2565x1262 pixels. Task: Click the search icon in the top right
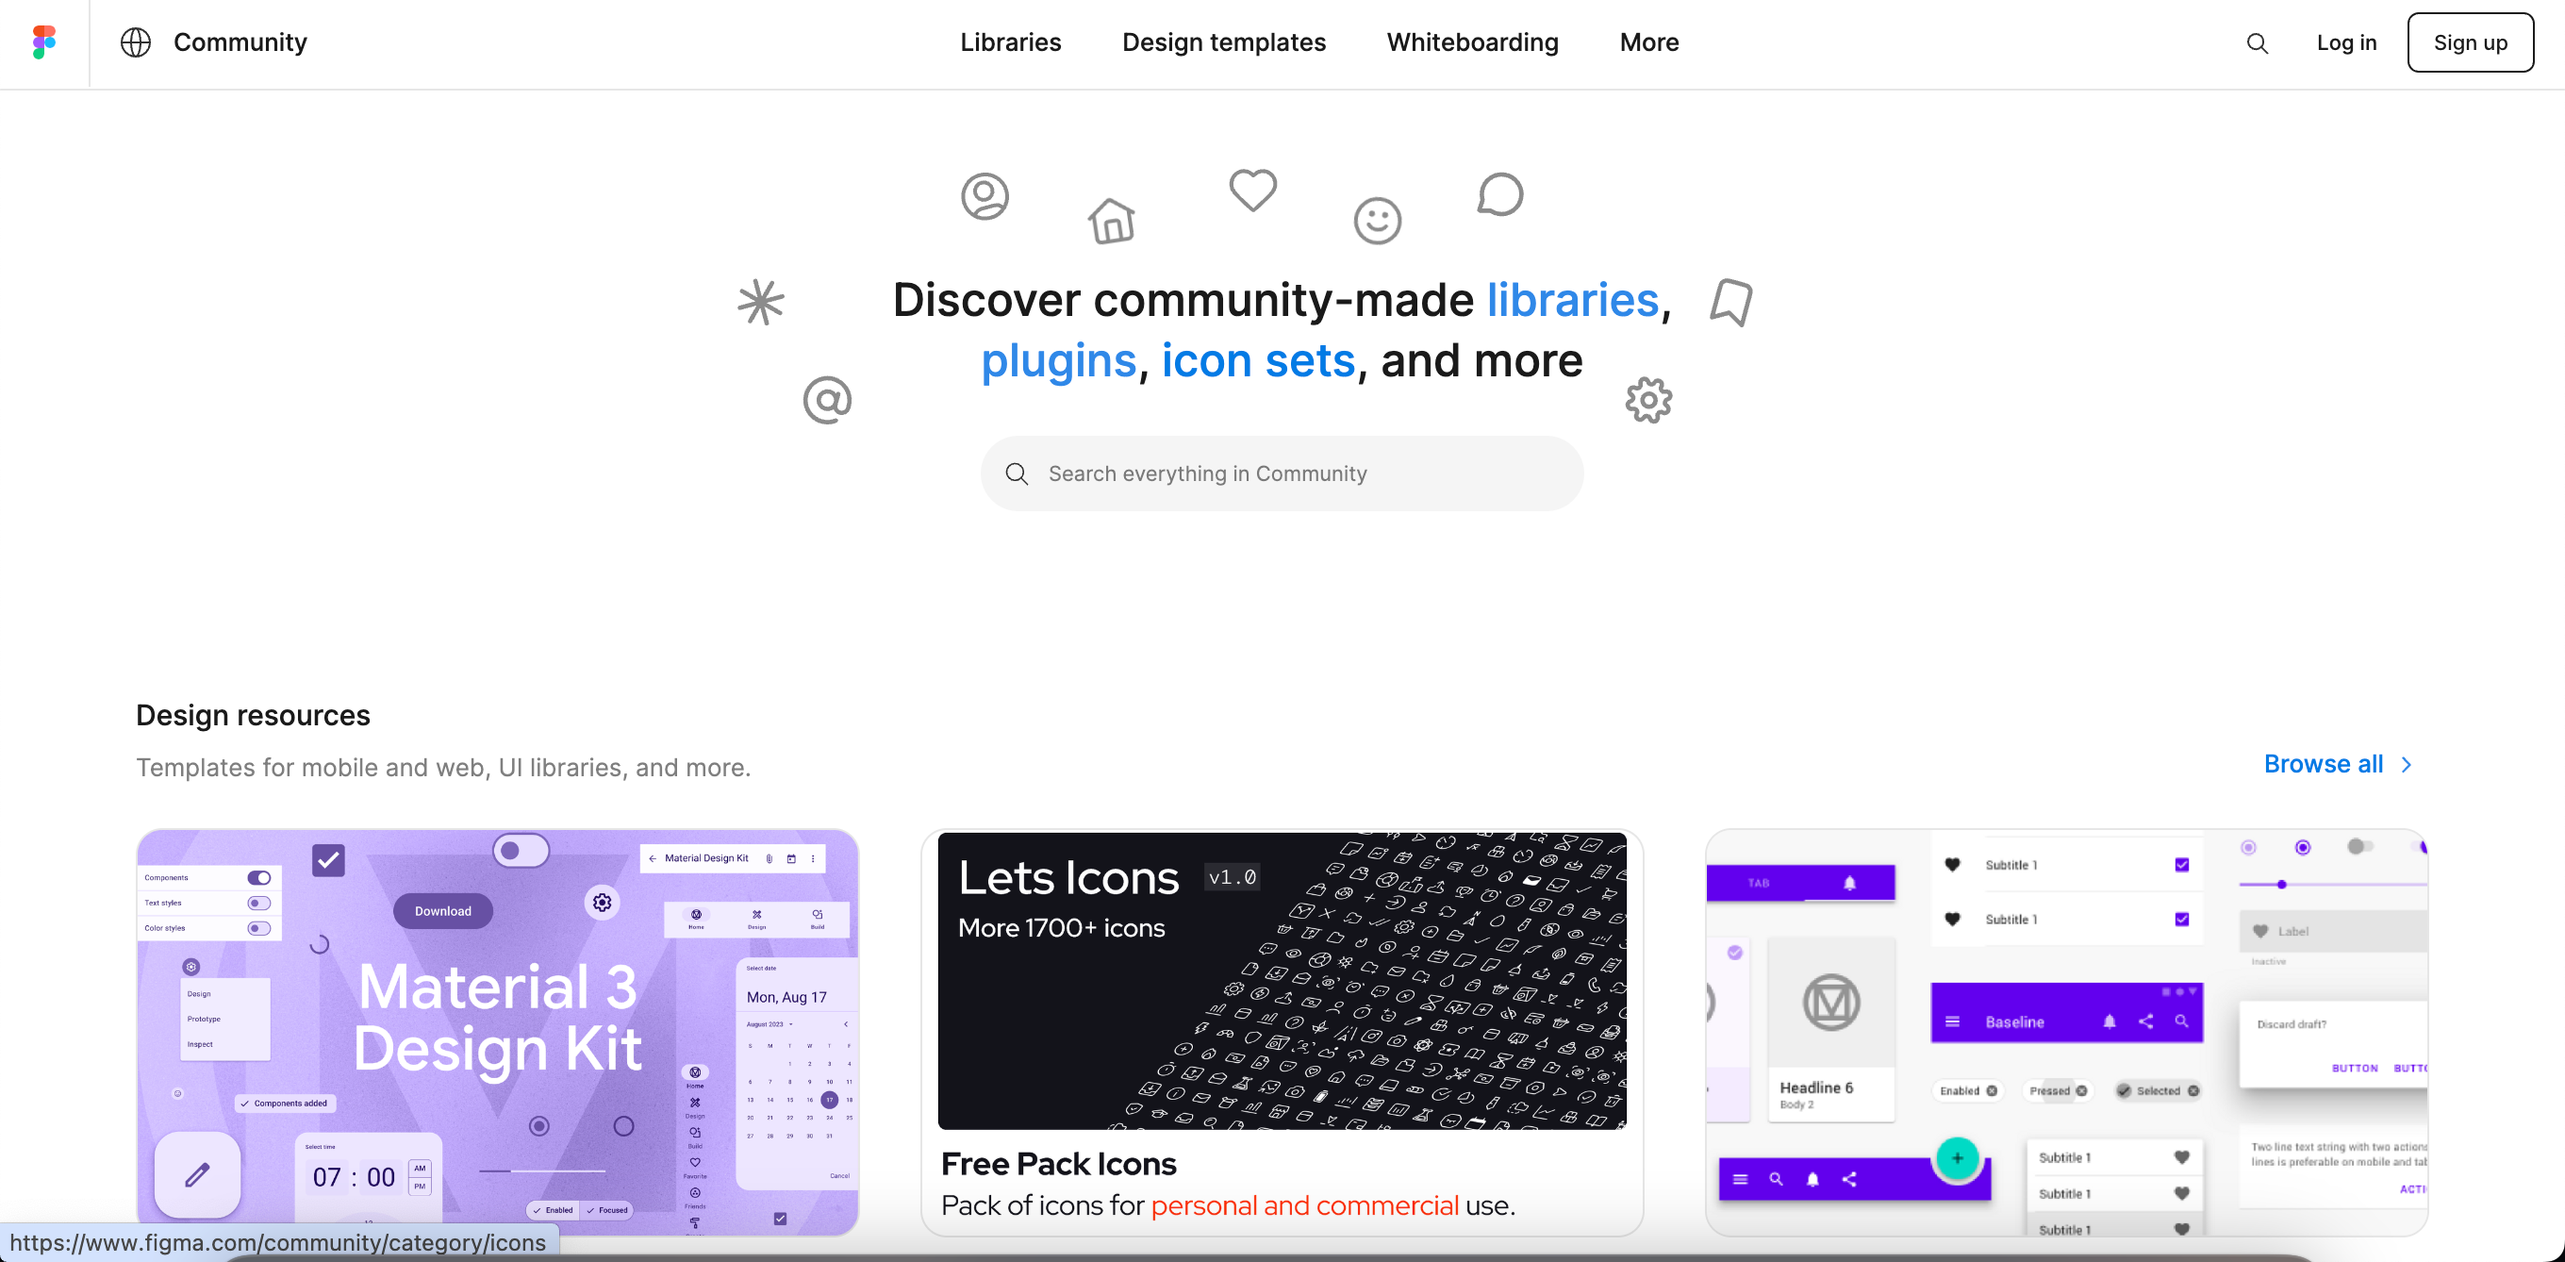[x=2258, y=44]
